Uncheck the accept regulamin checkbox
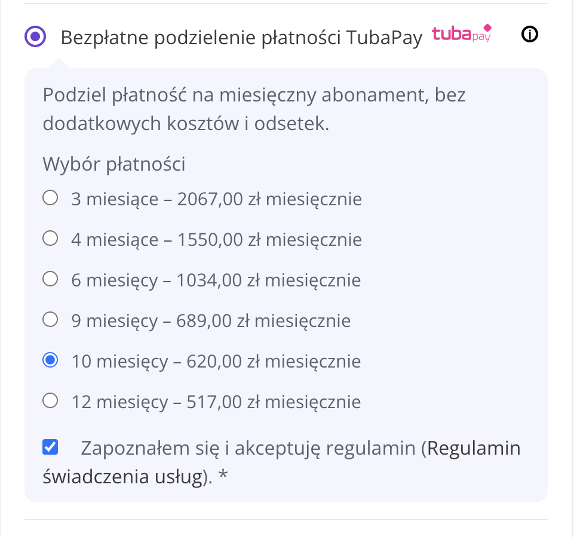This screenshot has width=577, height=537. pyautogui.click(x=50, y=447)
